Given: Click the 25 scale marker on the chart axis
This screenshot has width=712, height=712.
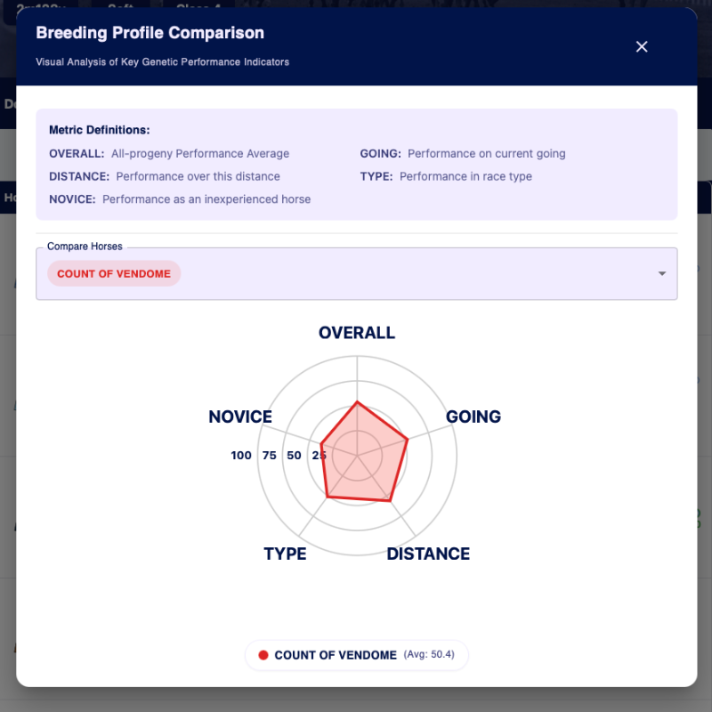Looking at the screenshot, I should [x=319, y=455].
